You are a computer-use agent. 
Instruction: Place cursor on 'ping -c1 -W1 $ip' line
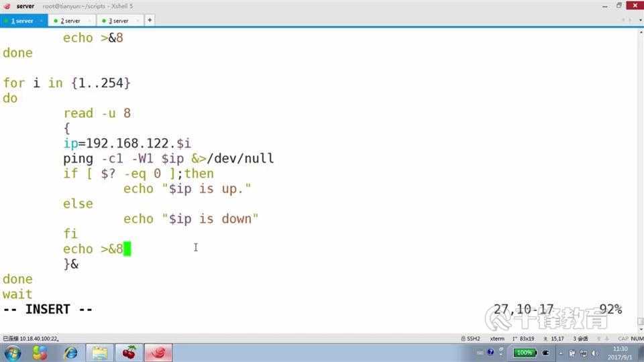[168, 158]
